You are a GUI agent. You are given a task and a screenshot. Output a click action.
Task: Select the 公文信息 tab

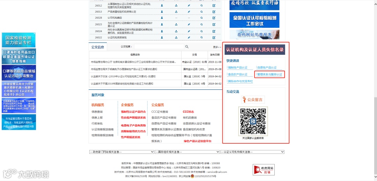click(x=98, y=47)
